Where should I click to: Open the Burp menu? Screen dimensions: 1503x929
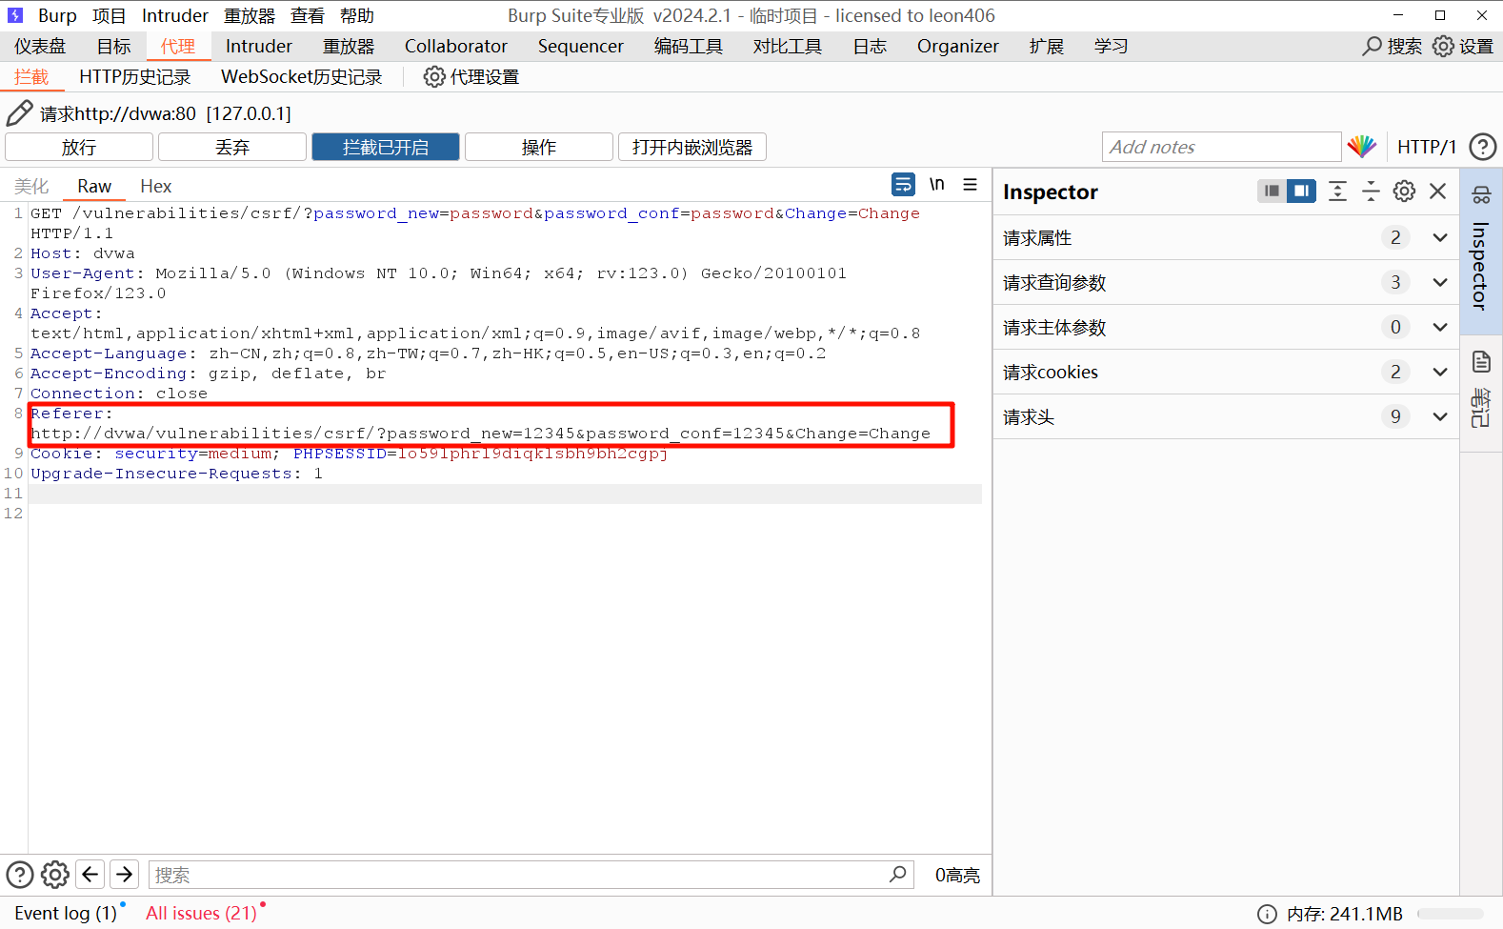[57, 15]
